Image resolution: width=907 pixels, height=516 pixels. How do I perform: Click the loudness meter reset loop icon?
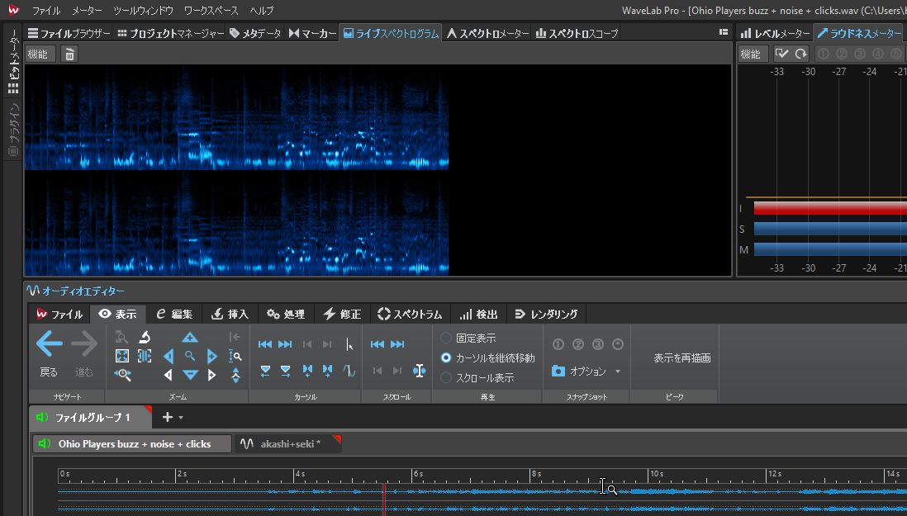pos(800,54)
